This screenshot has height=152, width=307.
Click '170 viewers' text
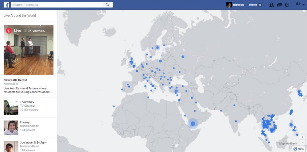pos(28,150)
